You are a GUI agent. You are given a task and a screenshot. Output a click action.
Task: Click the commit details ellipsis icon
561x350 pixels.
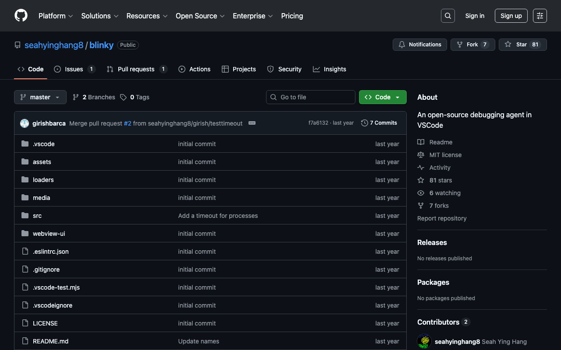coord(252,123)
